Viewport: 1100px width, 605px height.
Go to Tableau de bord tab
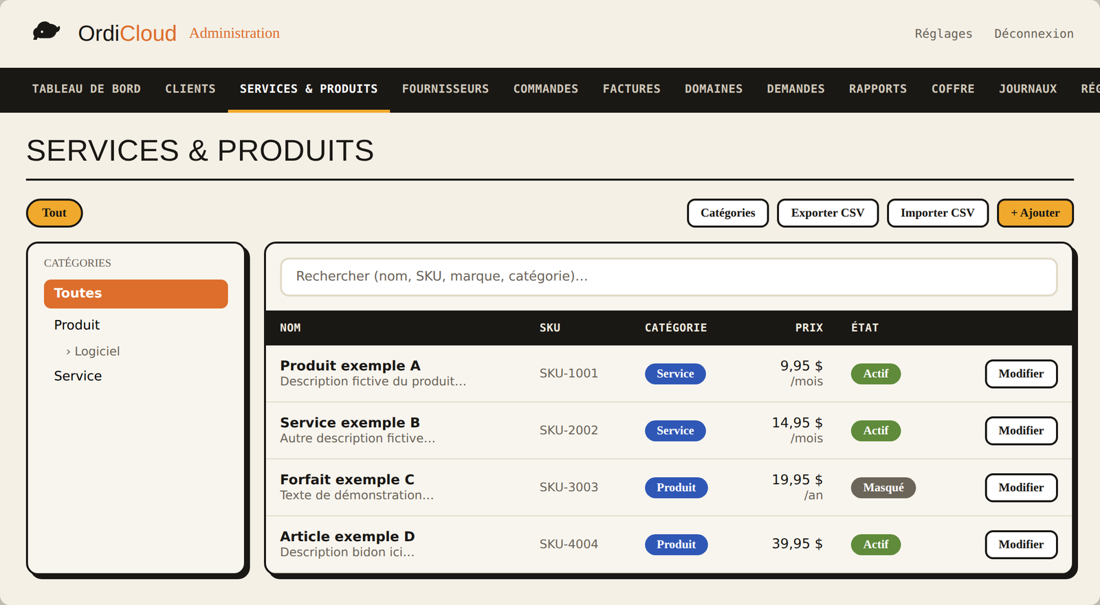pos(87,89)
